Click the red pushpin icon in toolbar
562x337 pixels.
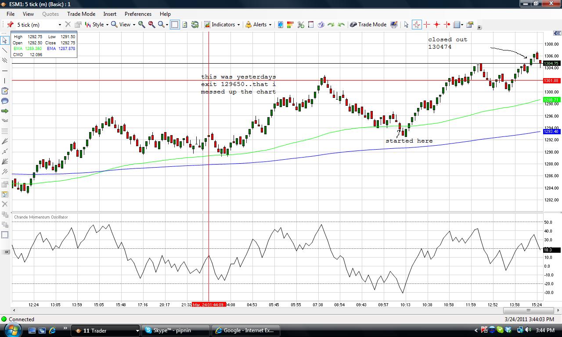coord(10,25)
